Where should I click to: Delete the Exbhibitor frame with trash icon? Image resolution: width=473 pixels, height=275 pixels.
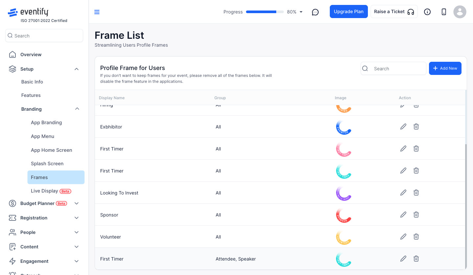(x=416, y=126)
